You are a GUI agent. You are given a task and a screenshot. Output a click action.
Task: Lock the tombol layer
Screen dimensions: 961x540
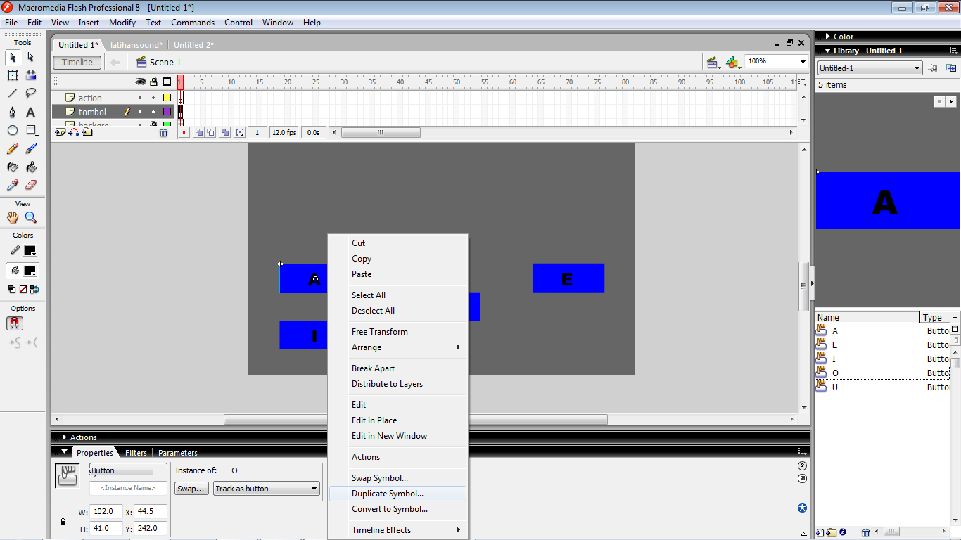[153, 112]
